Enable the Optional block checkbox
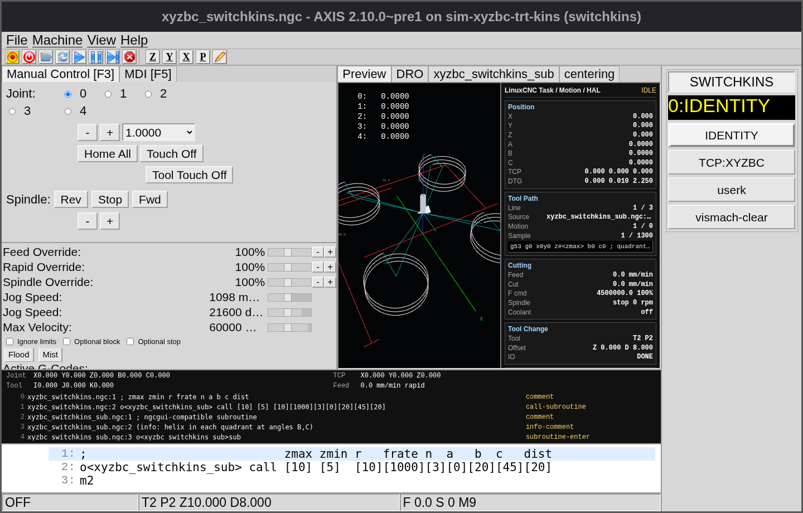 click(x=66, y=342)
